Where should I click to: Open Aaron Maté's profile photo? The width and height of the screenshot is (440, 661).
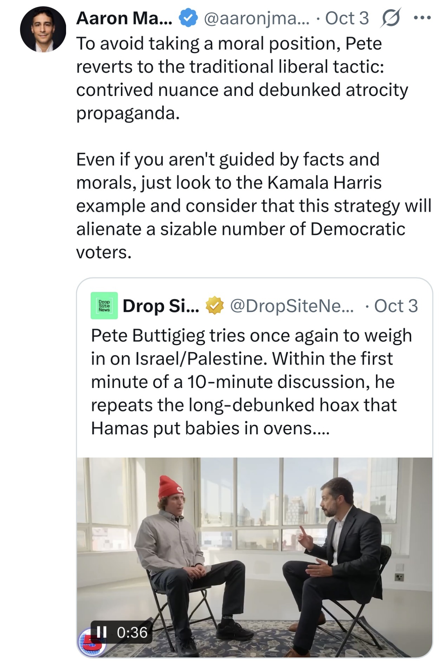[43, 30]
